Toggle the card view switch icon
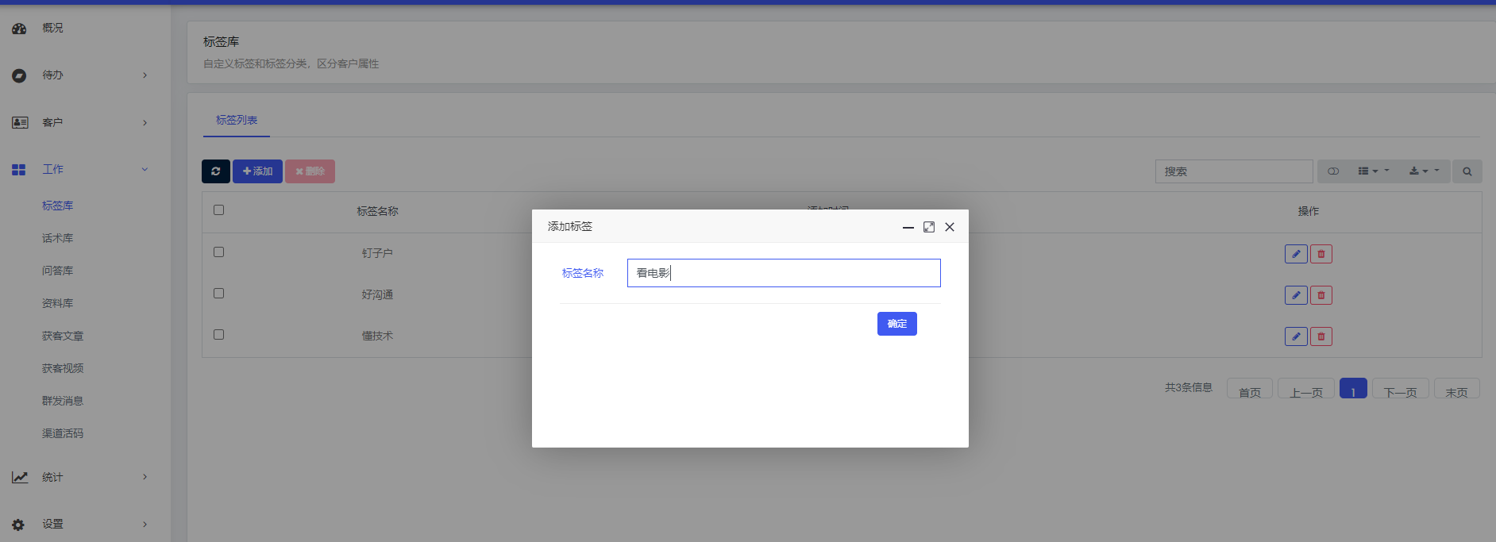Image resolution: width=1496 pixels, height=542 pixels. coord(1333,171)
